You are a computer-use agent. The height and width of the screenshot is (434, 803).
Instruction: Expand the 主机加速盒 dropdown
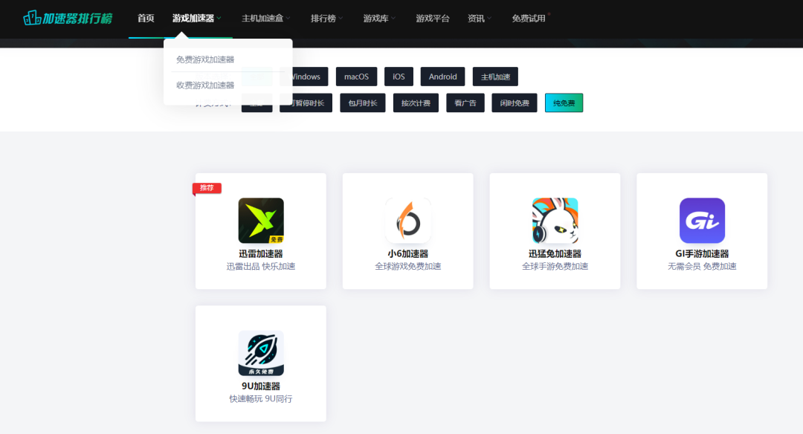tap(265, 18)
